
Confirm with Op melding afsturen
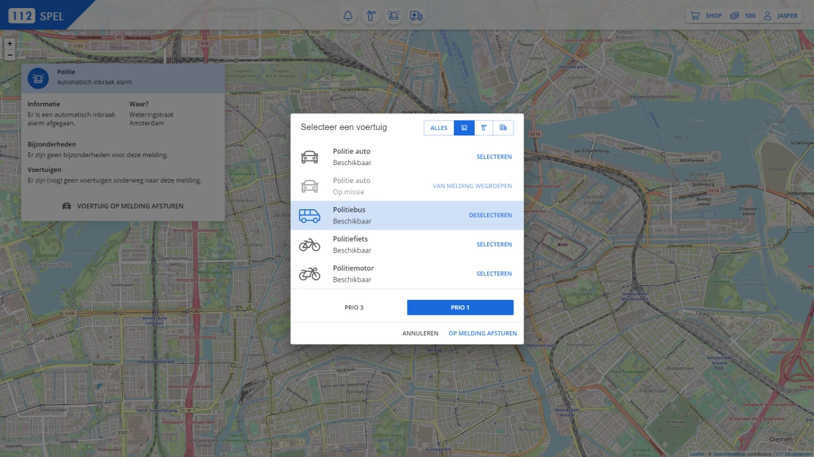[482, 333]
